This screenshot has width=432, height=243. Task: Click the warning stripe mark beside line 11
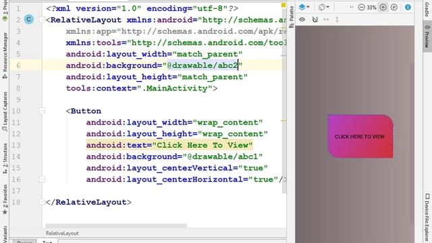tap(283, 120)
